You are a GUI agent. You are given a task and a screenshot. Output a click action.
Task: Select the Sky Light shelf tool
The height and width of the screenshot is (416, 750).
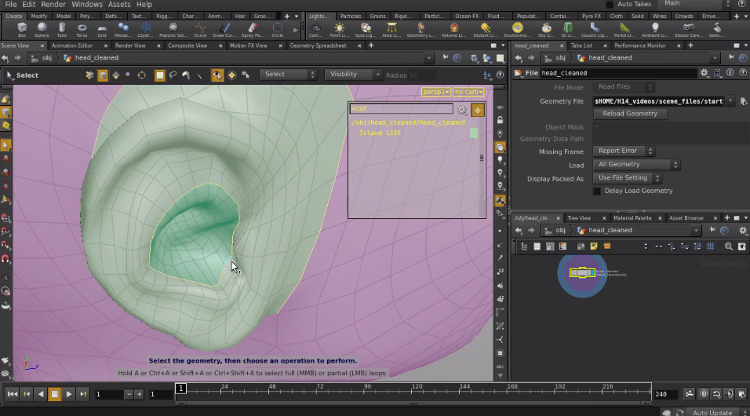click(x=546, y=30)
